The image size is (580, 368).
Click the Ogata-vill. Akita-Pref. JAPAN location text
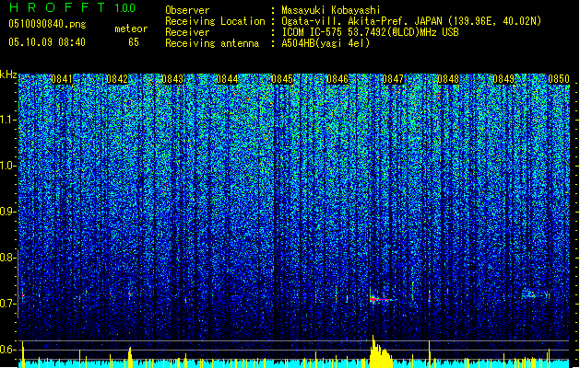(x=411, y=21)
